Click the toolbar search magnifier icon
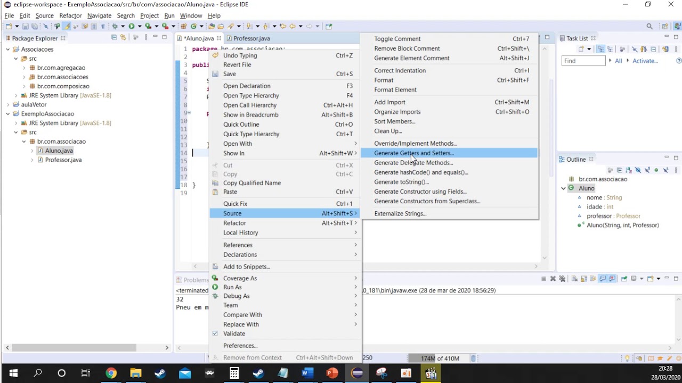This screenshot has height=383, width=682. click(649, 26)
